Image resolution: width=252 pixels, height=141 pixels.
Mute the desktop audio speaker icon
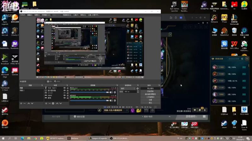click(111, 101)
